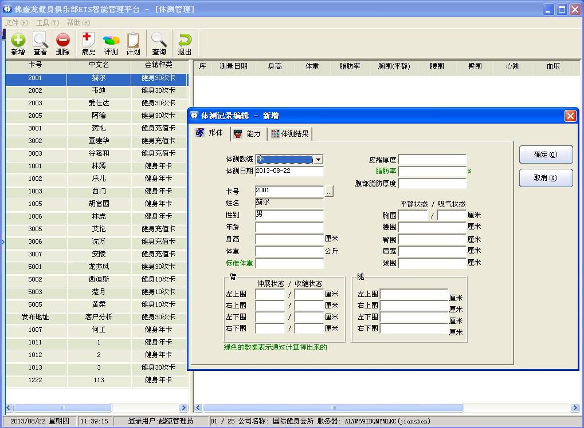Click member list horizontal scrollbar left arrow
584x428 pixels.
[x=10, y=407]
